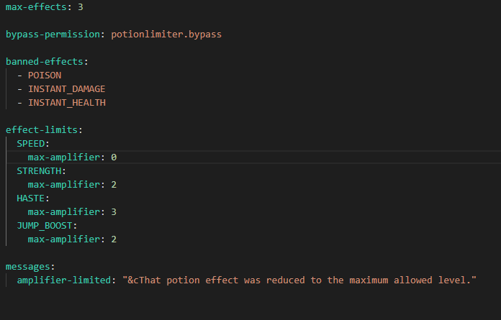Click the amplifier-limited message string
This screenshot has height=320, width=501.
(299, 280)
